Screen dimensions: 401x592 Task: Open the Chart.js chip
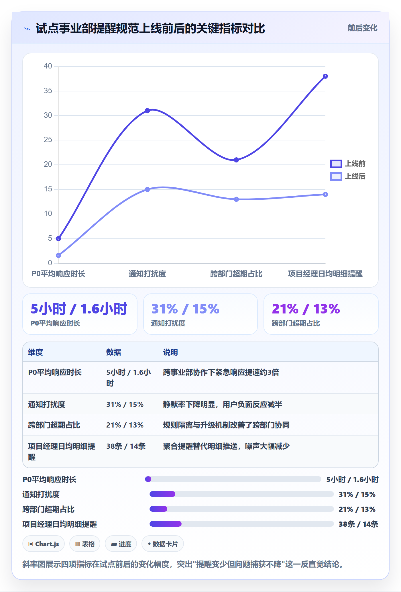point(44,544)
